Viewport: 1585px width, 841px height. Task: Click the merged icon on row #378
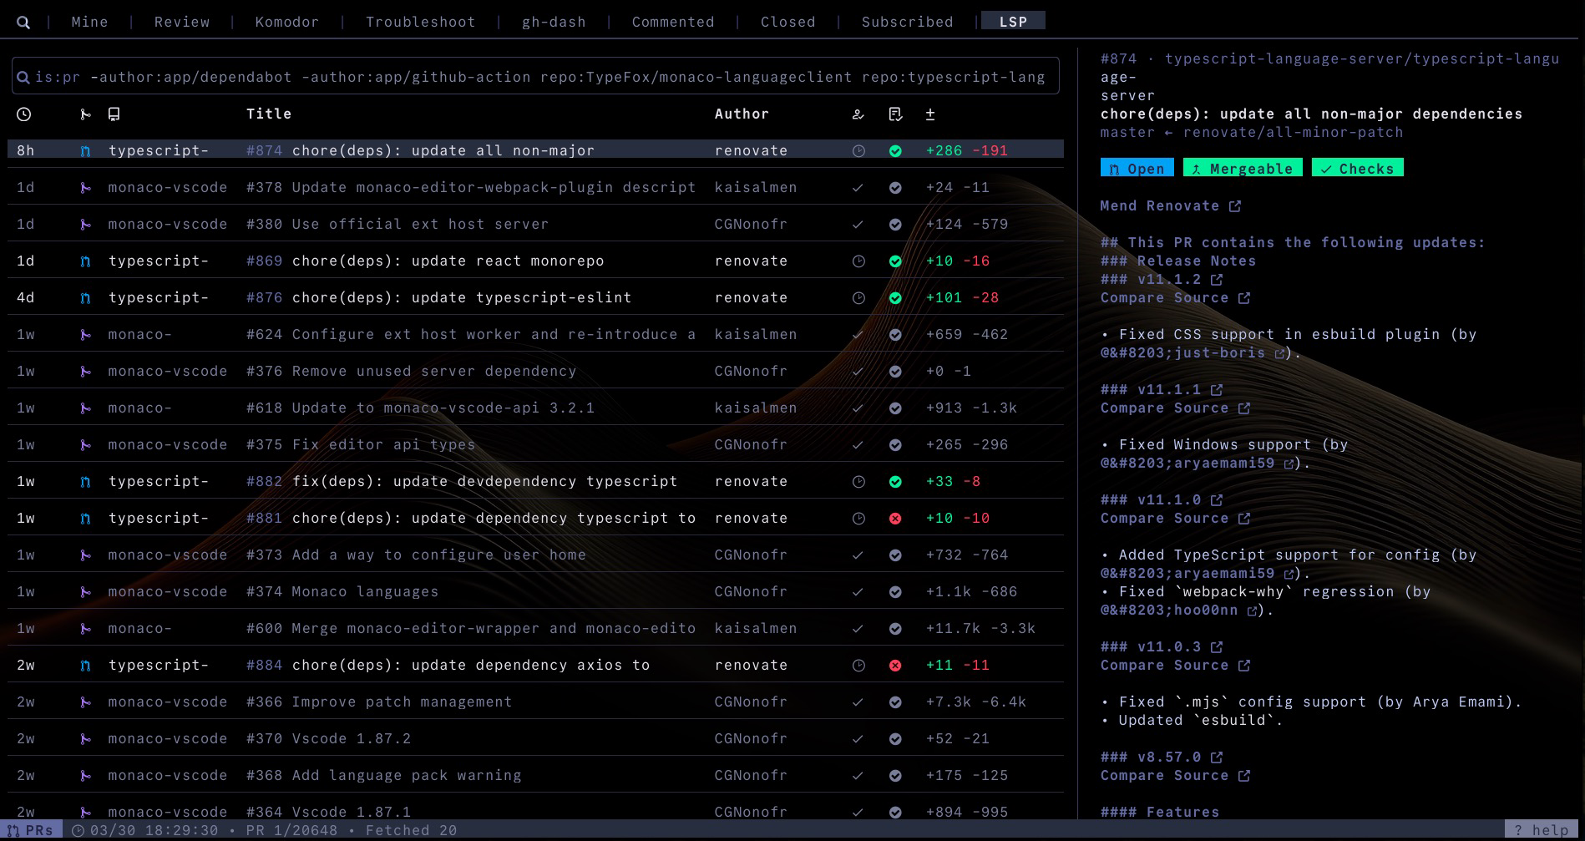coord(85,188)
